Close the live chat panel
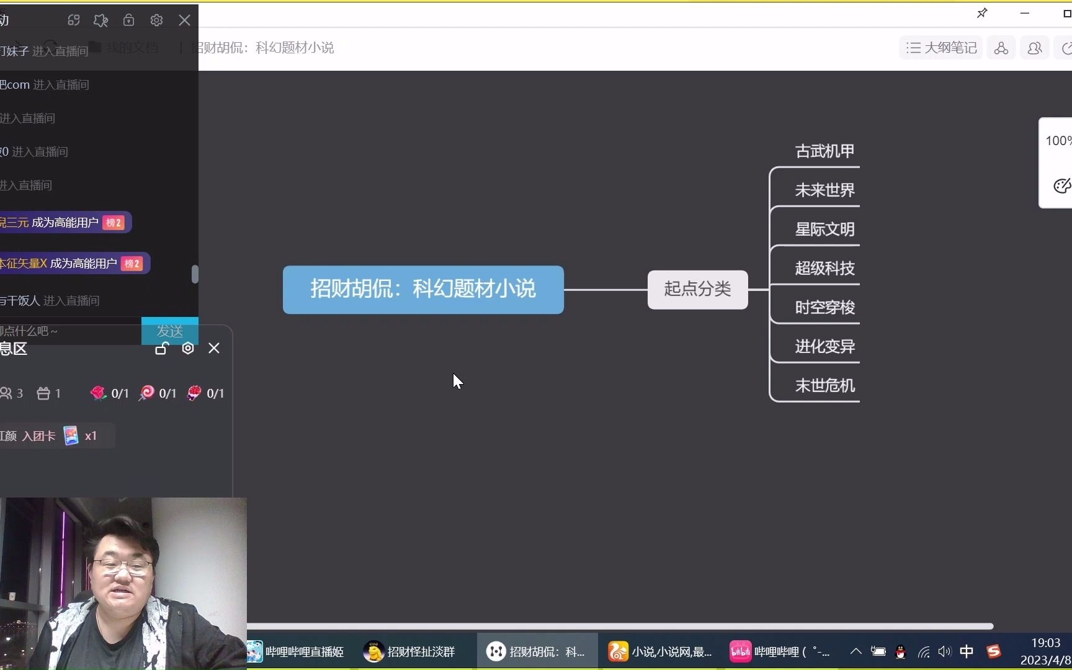This screenshot has width=1072, height=670. click(184, 20)
